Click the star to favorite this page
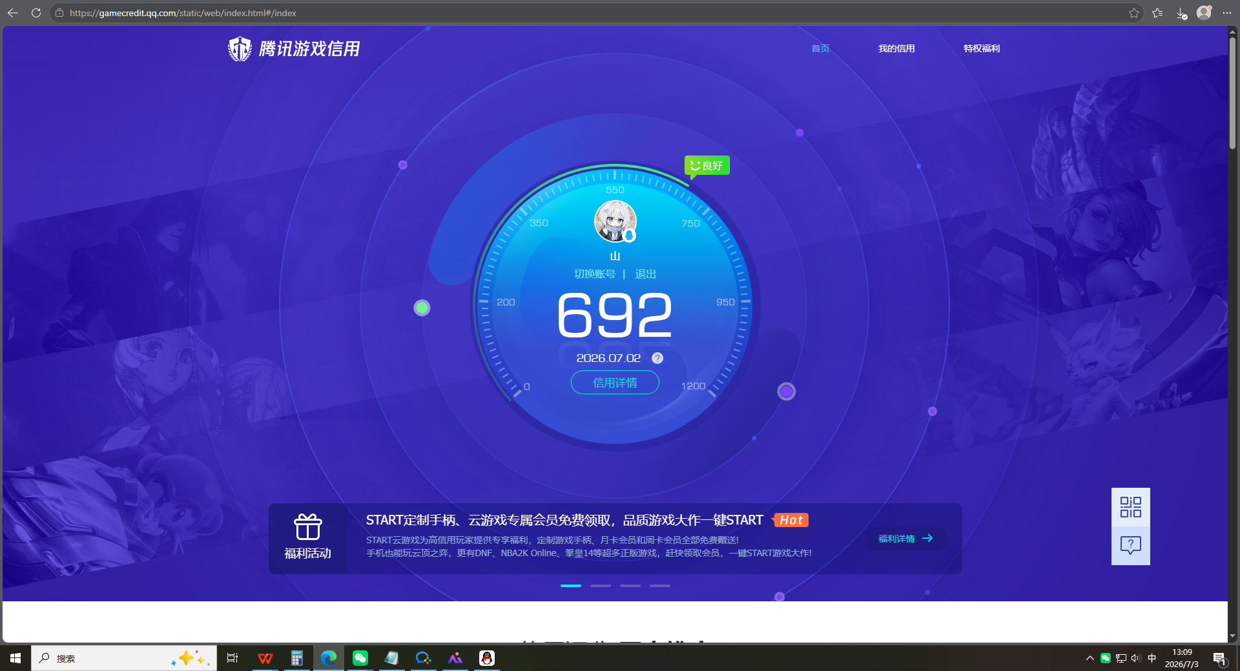 pyautogui.click(x=1134, y=13)
